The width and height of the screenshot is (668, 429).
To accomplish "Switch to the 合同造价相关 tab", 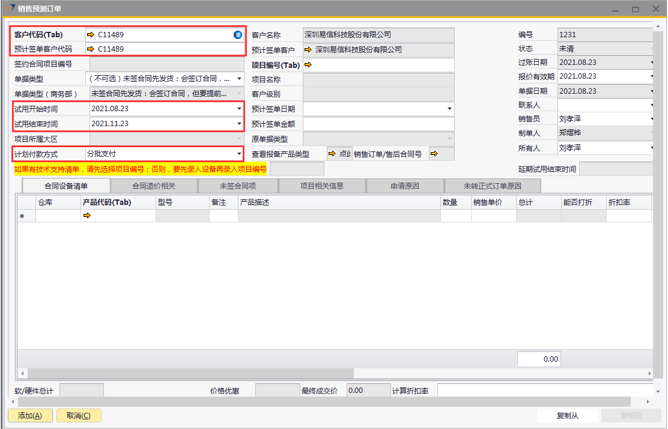I will coord(154,186).
